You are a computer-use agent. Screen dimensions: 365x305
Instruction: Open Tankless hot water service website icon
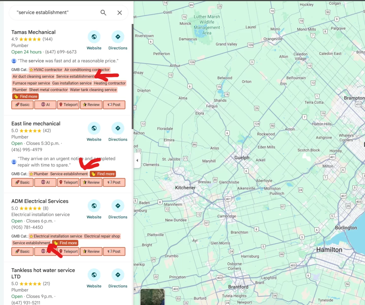(94, 275)
